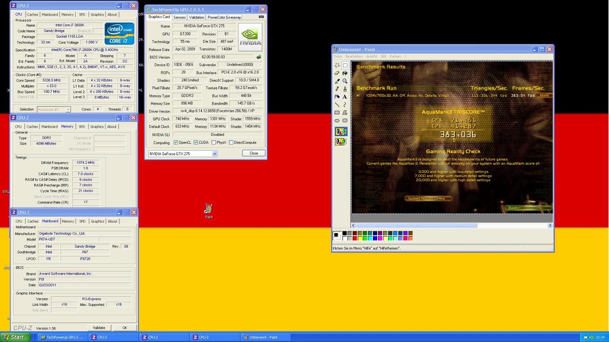Open About tab in the top CPU-Z window
The width and height of the screenshot is (609, 342).
[112, 14]
